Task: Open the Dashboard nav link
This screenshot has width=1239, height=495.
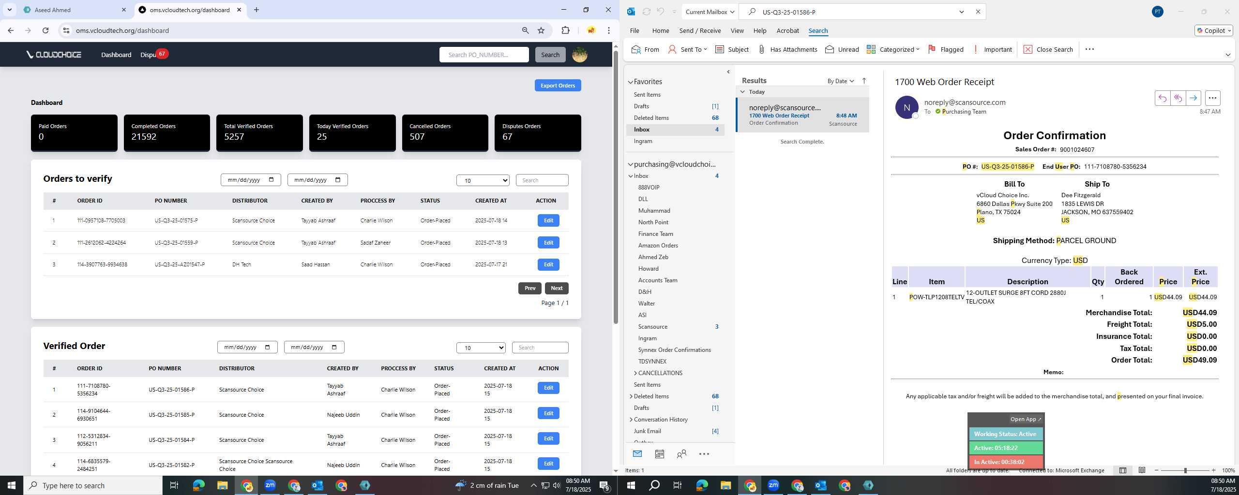Action: (x=116, y=55)
